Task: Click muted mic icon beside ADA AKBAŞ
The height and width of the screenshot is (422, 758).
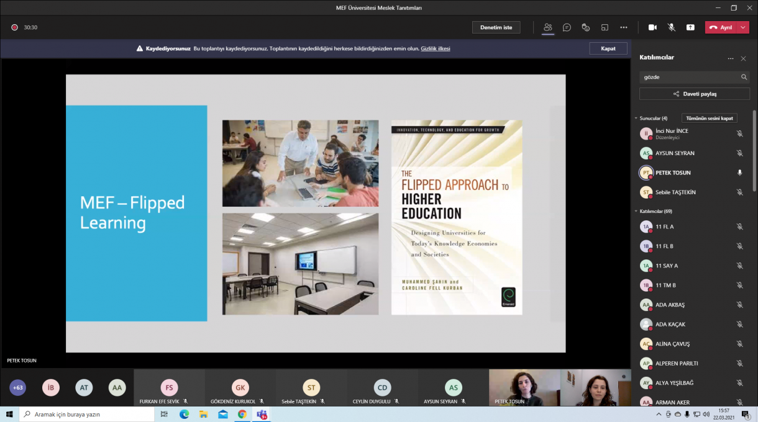Action: (x=739, y=305)
